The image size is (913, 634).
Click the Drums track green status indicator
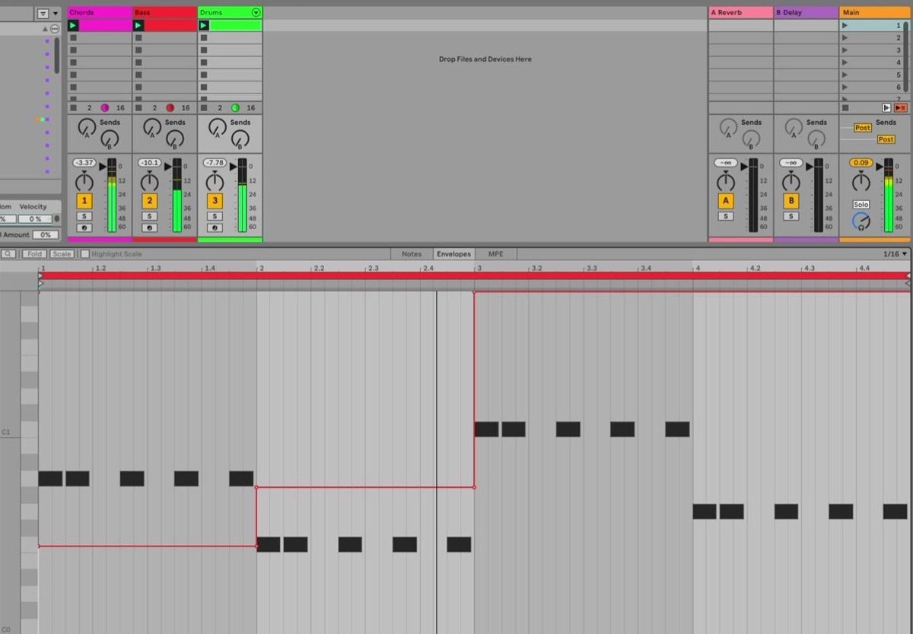click(x=235, y=108)
